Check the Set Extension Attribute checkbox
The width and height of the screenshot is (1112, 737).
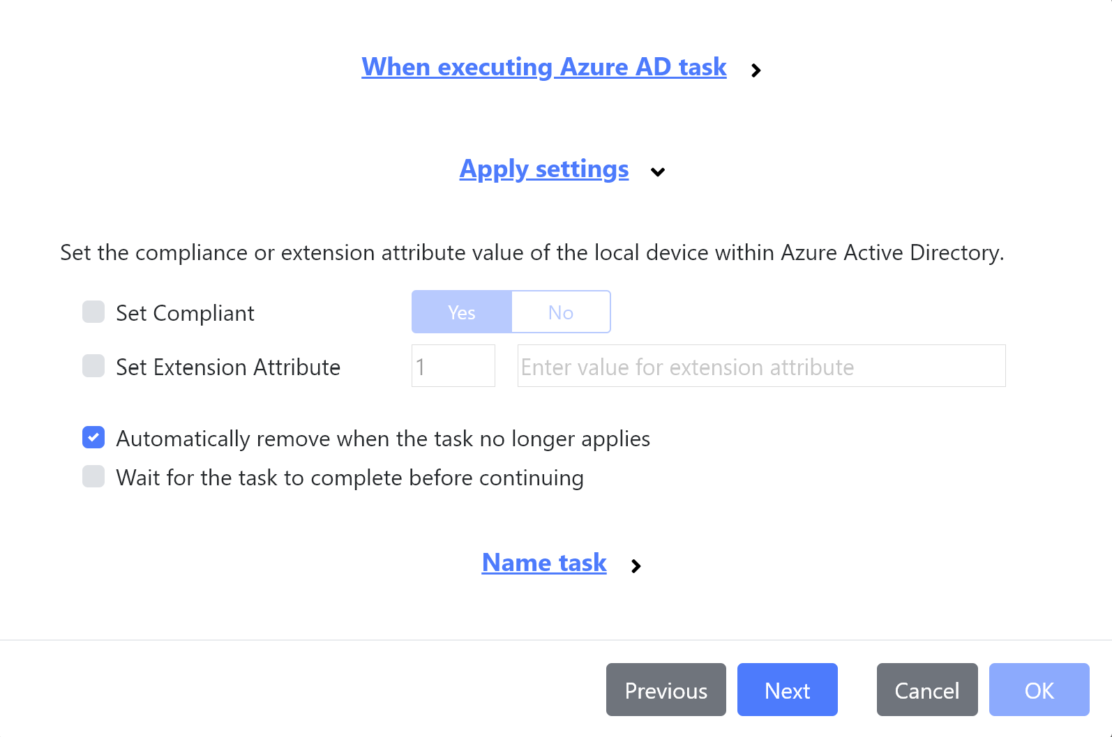(x=93, y=365)
